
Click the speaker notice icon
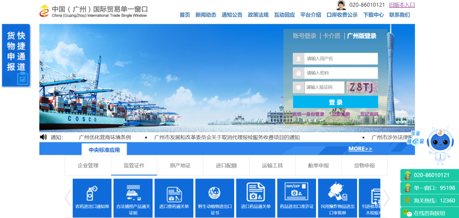pos(43,137)
